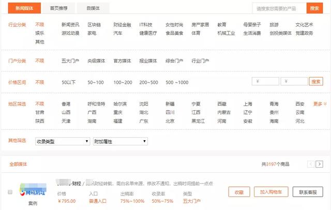The height and width of the screenshot is (210, 331).
Task: Click the minimum price input box
Action: [265, 81]
